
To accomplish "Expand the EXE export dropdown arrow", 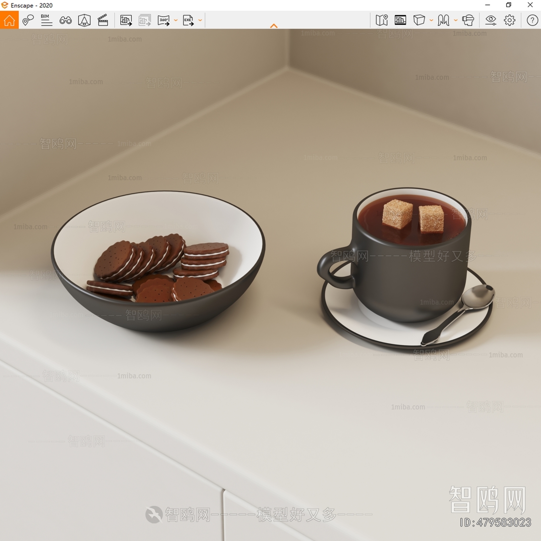I will click(x=200, y=20).
